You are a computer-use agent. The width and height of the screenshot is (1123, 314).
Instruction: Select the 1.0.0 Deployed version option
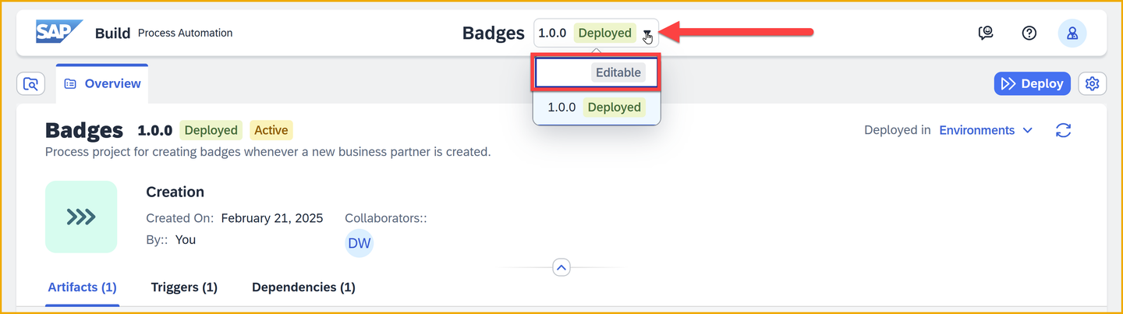pos(597,108)
